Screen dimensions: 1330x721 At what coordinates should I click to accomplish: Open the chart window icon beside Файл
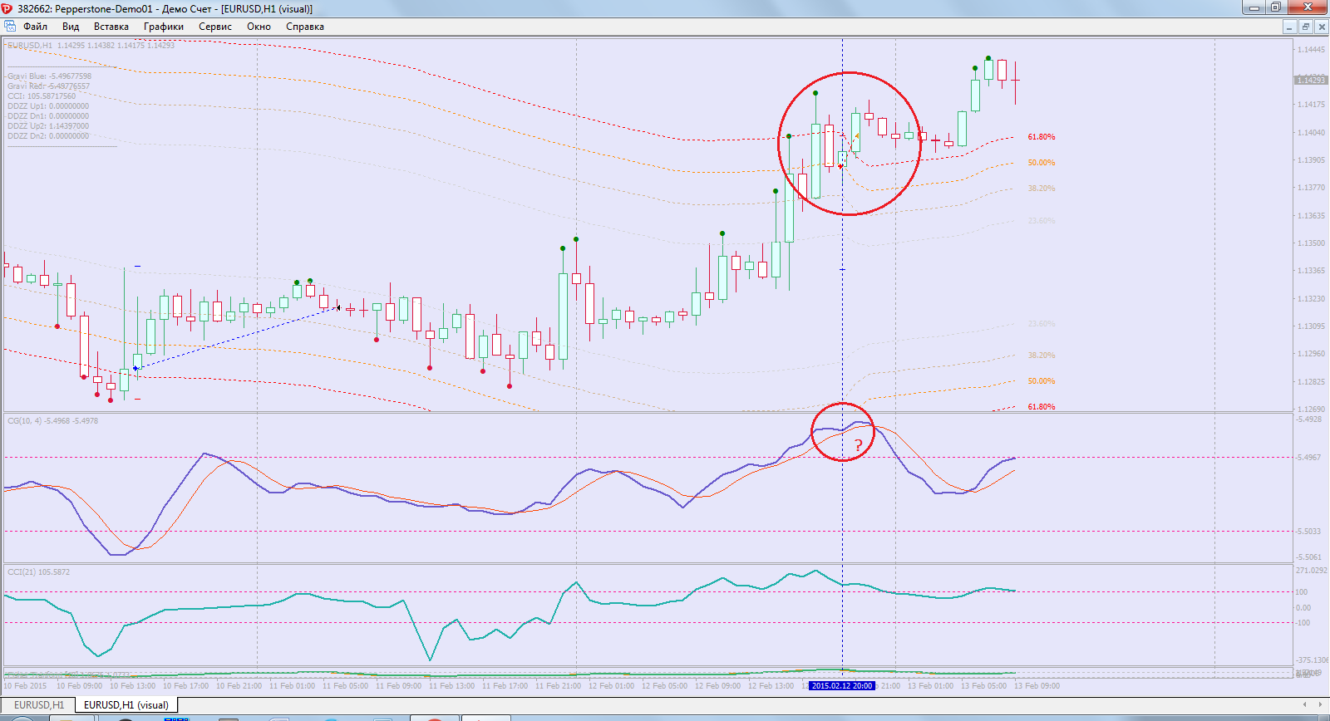[10, 27]
